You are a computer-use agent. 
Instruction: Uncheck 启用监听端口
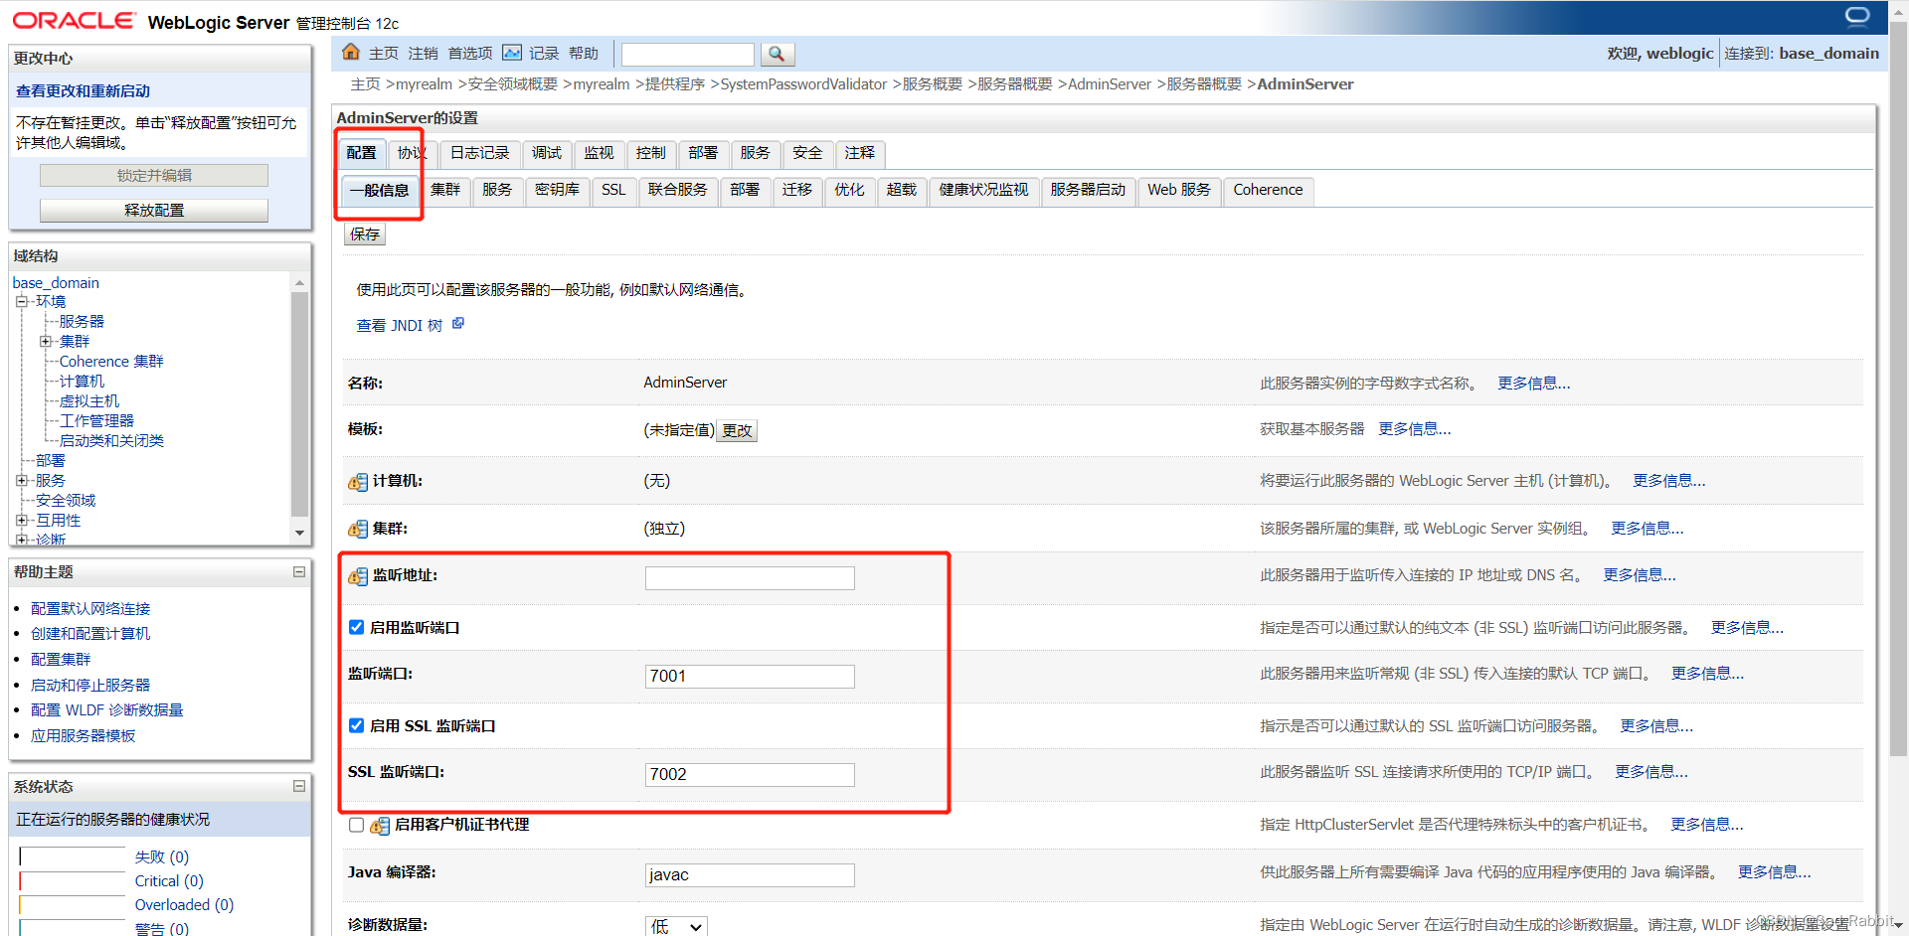[x=356, y=627]
